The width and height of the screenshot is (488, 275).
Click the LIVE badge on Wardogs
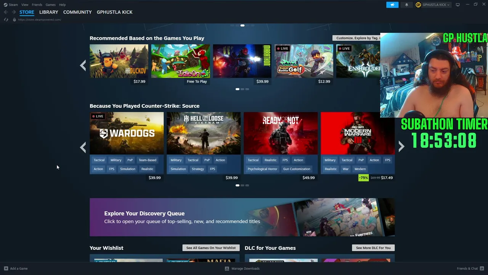(x=98, y=116)
